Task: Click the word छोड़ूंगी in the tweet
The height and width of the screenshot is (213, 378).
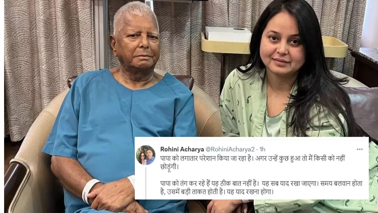Action: click(171, 167)
